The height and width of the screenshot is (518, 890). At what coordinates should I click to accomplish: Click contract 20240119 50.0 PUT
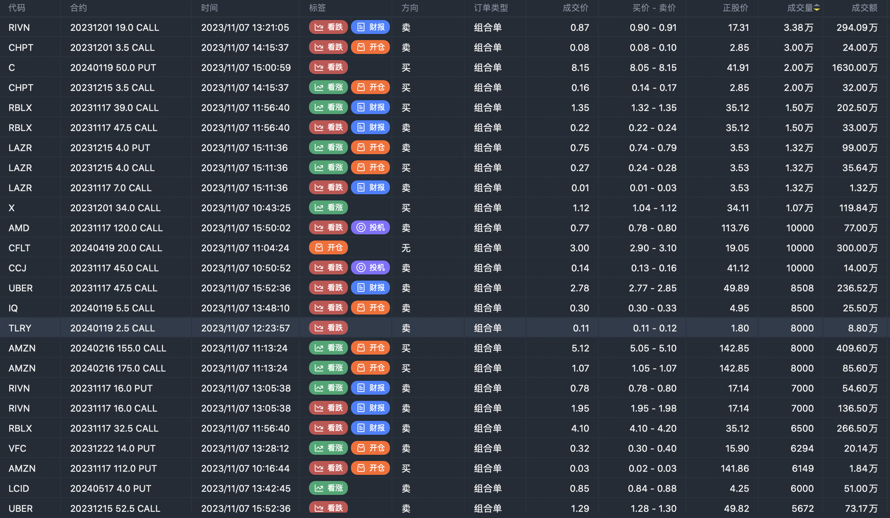coord(113,68)
